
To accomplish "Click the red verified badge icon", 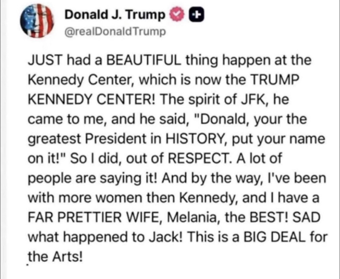I will [176, 16].
